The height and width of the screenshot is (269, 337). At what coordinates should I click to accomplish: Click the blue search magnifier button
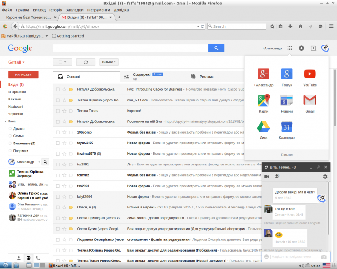pos(216,48)
